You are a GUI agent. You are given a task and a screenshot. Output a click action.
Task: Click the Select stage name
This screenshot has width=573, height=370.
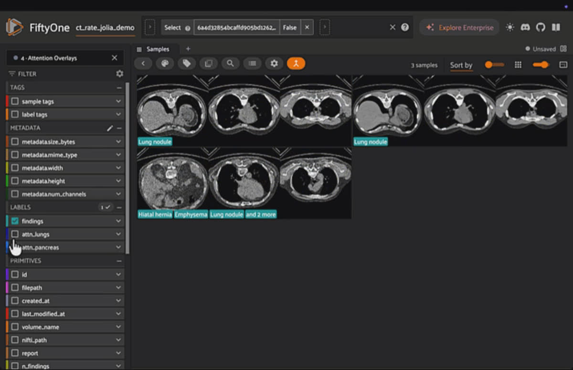(172, 28)
